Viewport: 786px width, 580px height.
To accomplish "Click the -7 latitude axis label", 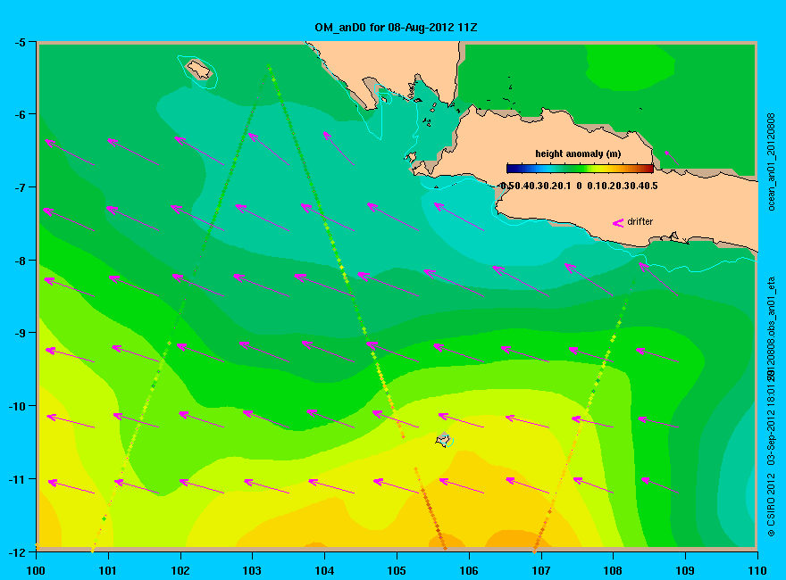I will [20, 187].
